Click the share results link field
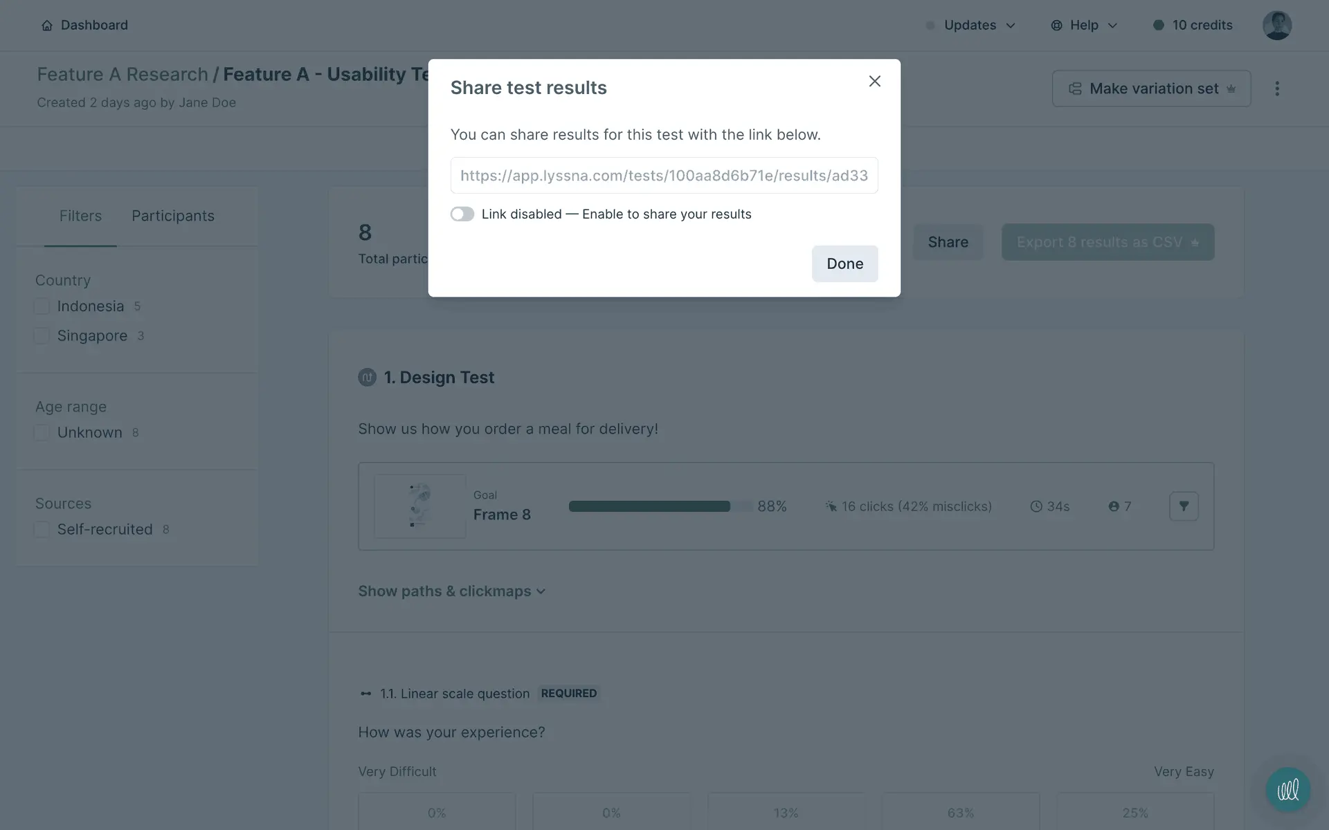The height and width of the screenshot is (830, 1329). click(664, 176)
